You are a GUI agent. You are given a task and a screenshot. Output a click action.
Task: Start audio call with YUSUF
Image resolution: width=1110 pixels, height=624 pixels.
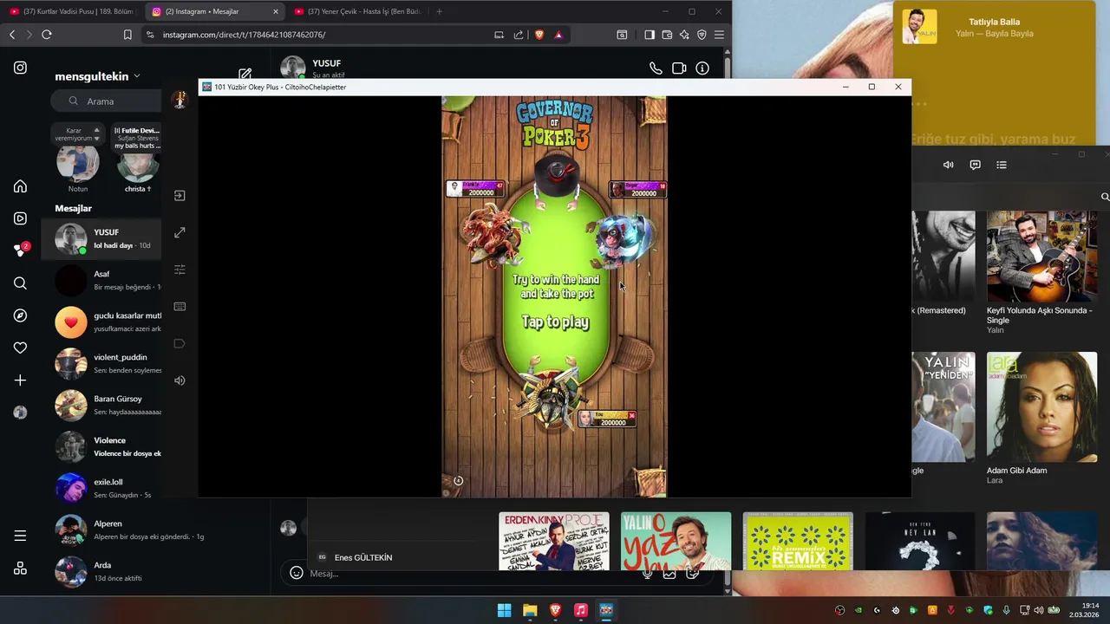point(656,68)
